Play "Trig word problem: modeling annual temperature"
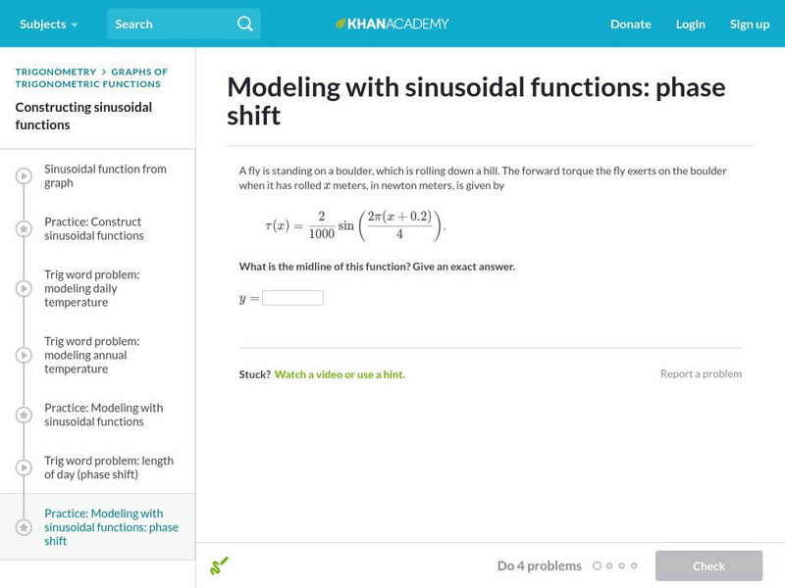 [22, 355]
